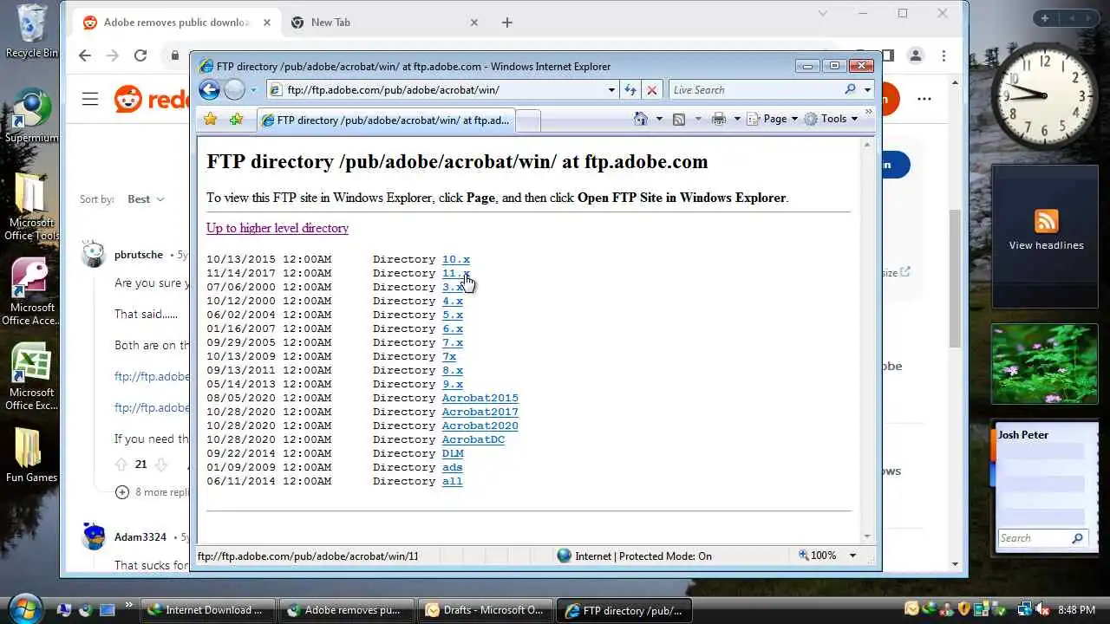The height and width of the screenshot is (624, 1110).
Task: Open the 10.x directory
Action: (456, 259)
